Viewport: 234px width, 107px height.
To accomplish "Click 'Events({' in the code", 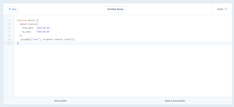I will point(33,24).
